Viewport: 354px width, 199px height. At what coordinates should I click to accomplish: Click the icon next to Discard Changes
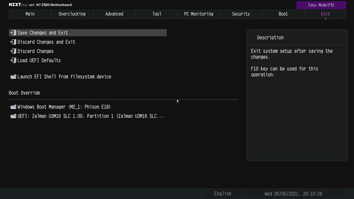point(13,51)
